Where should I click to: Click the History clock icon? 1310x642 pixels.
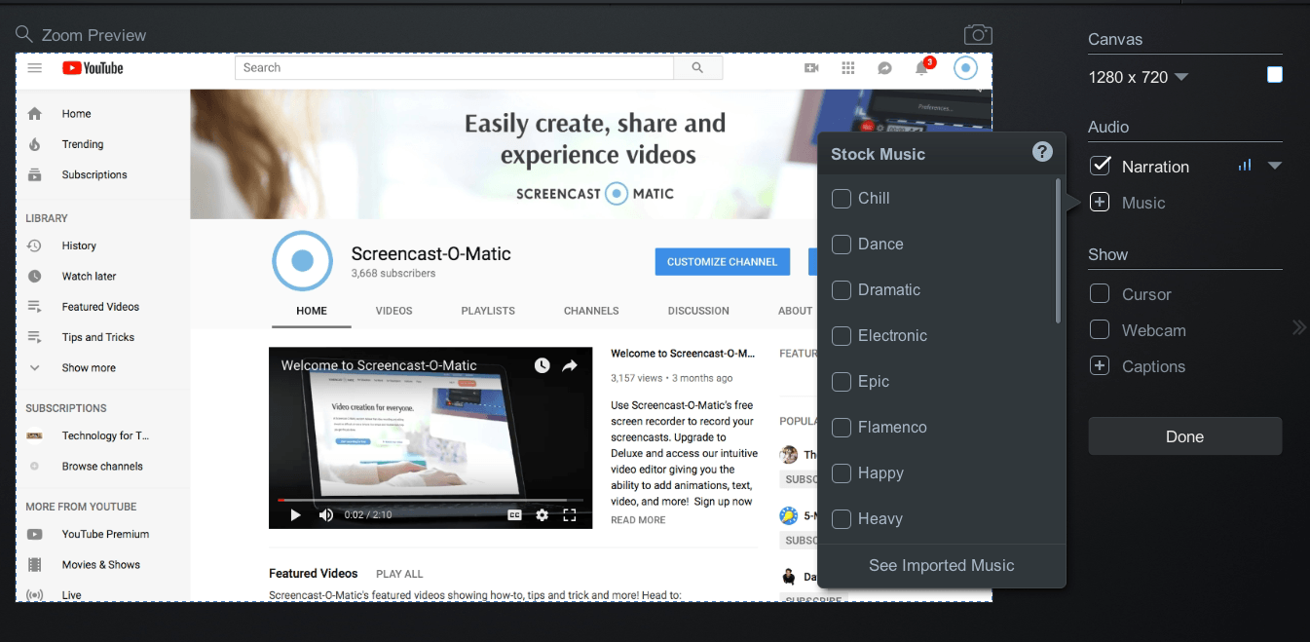(35, 245)
